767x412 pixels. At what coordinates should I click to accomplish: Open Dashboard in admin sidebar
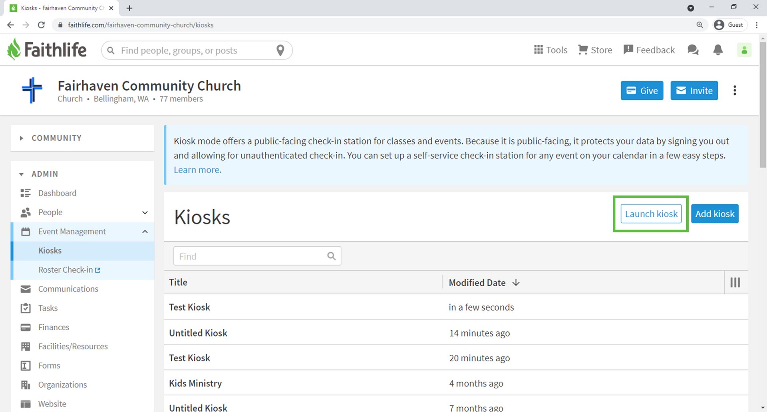coord(57,193)
